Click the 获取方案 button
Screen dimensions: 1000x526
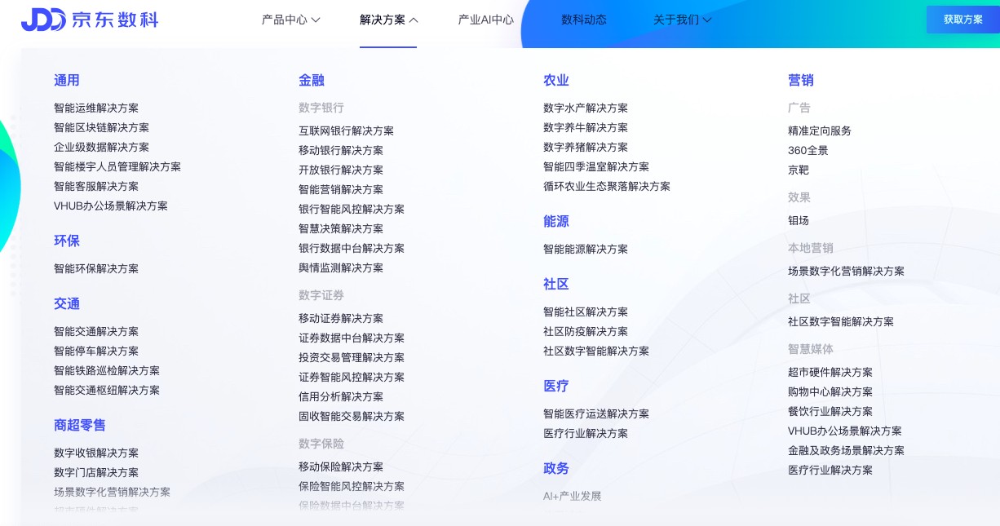[962, 20]
